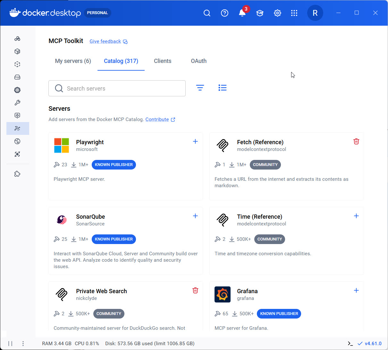This screenshot has height=350, width=388.
Task: Open the Models sidebar icon
Action: [x=17, y=116]
